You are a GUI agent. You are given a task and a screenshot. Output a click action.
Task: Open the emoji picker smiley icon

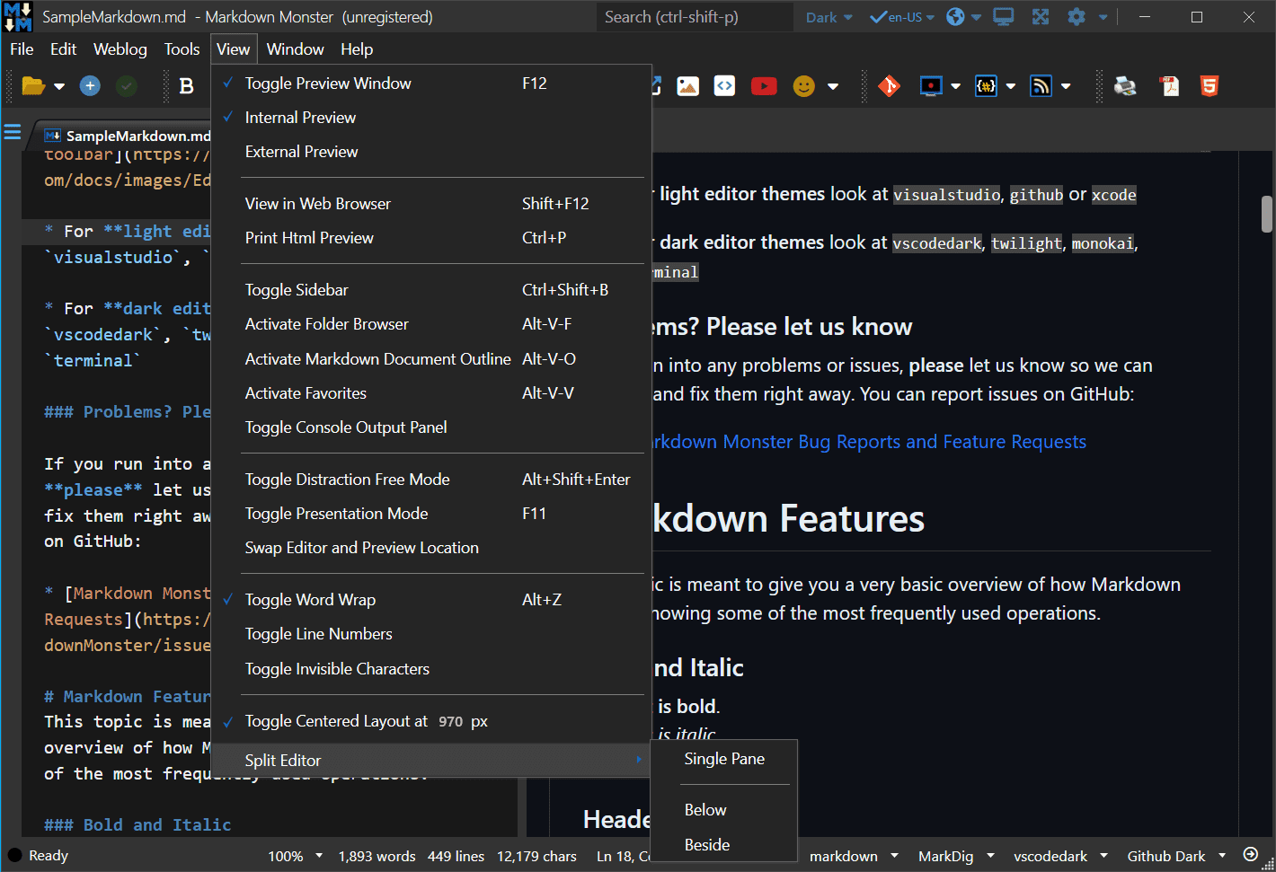click(804, 86)
